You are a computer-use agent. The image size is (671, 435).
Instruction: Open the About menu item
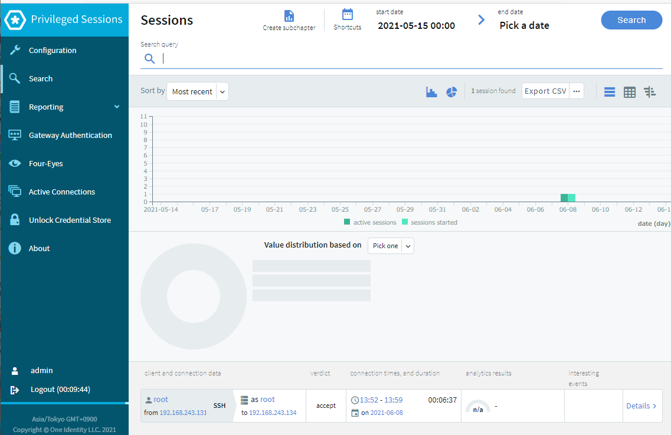[64, 248]
